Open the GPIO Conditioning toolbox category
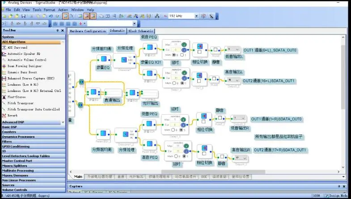The height and width of the screenshot is (199, 351). 34,146
